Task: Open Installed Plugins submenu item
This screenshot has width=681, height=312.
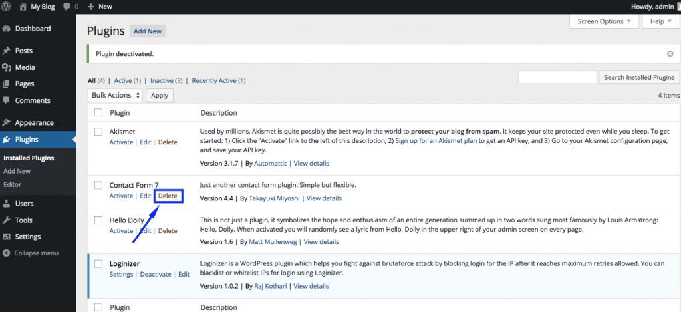Action: click(29, 158)
